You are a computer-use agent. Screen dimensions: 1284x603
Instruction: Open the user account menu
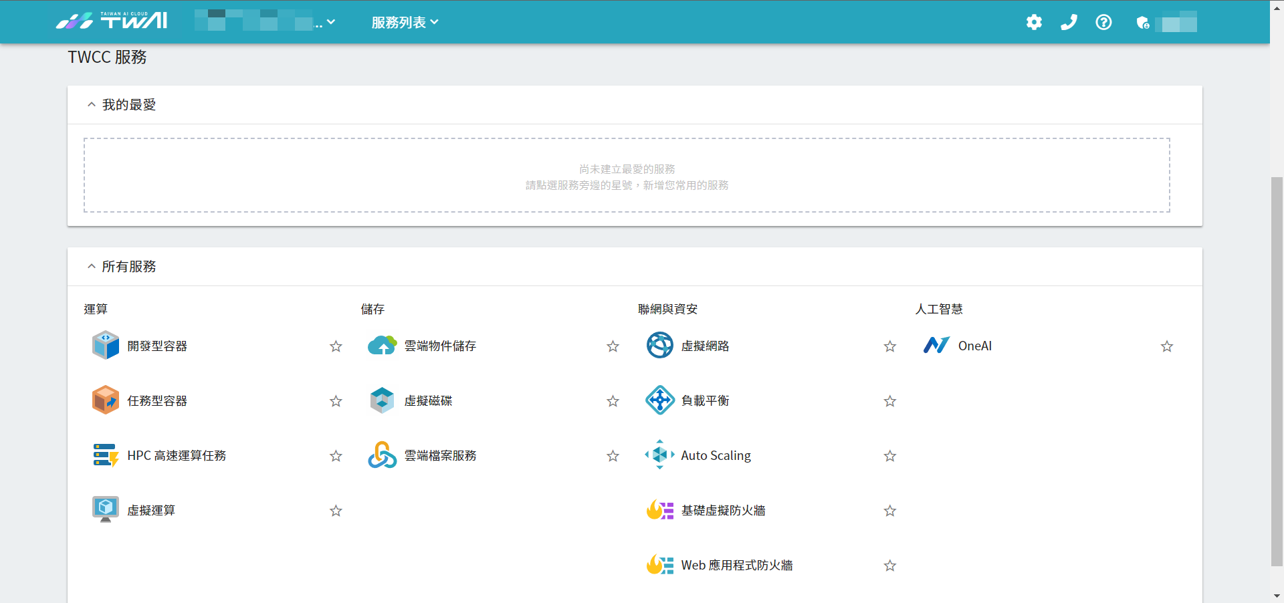[1166, 22]
